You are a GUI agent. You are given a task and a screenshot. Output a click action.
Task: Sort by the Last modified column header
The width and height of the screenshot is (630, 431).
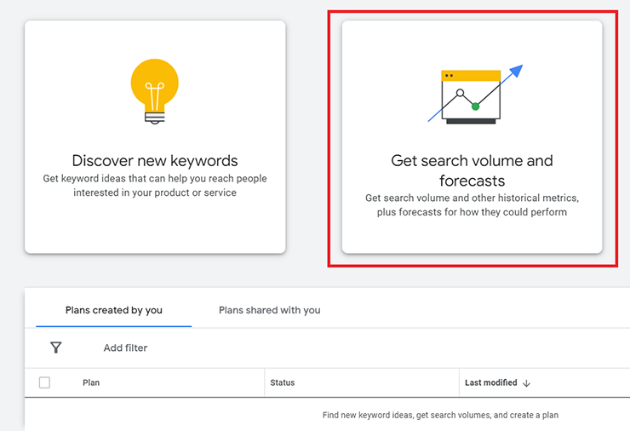[491, 382]
